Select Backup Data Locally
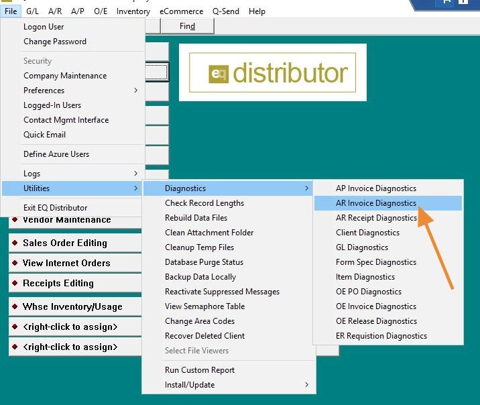The height and width of the screenshot is (405, 480). pyautogui.click(x=228, y=277)
